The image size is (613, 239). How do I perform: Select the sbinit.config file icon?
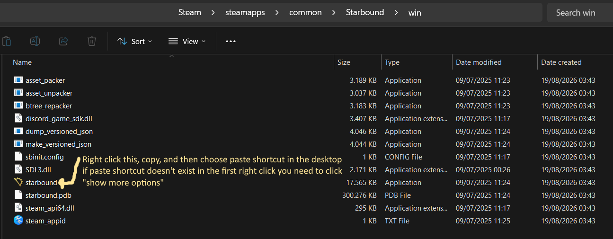point(18,156)
